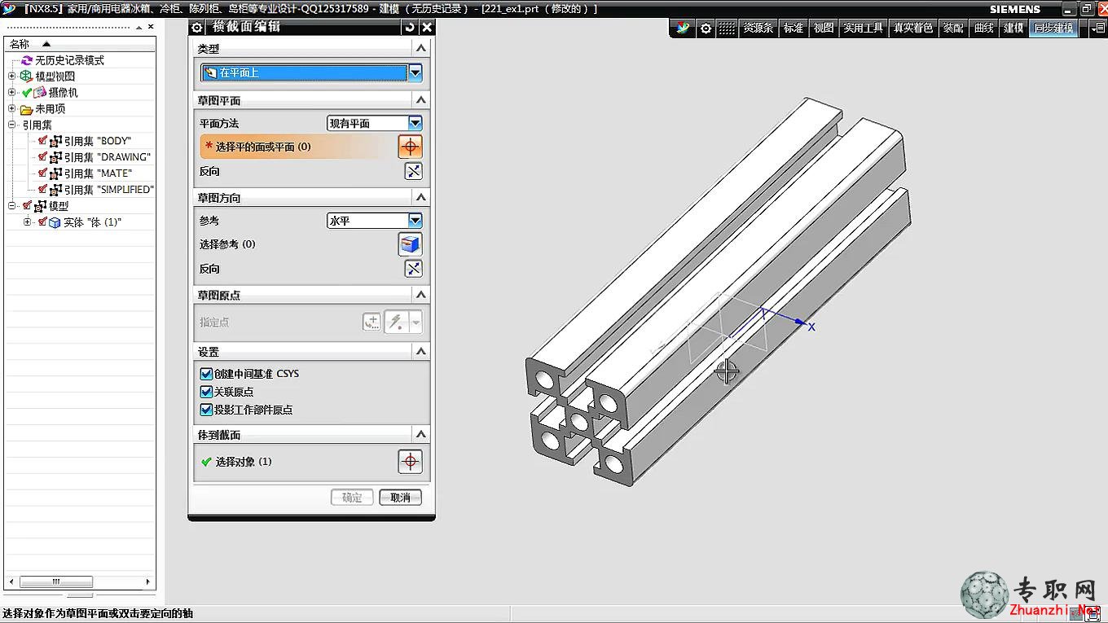Open the 平面方法 dropdown showing 现有平面
Viewport: 1108px width, 623px height.
pyautogui.click(x=375, y=123)
